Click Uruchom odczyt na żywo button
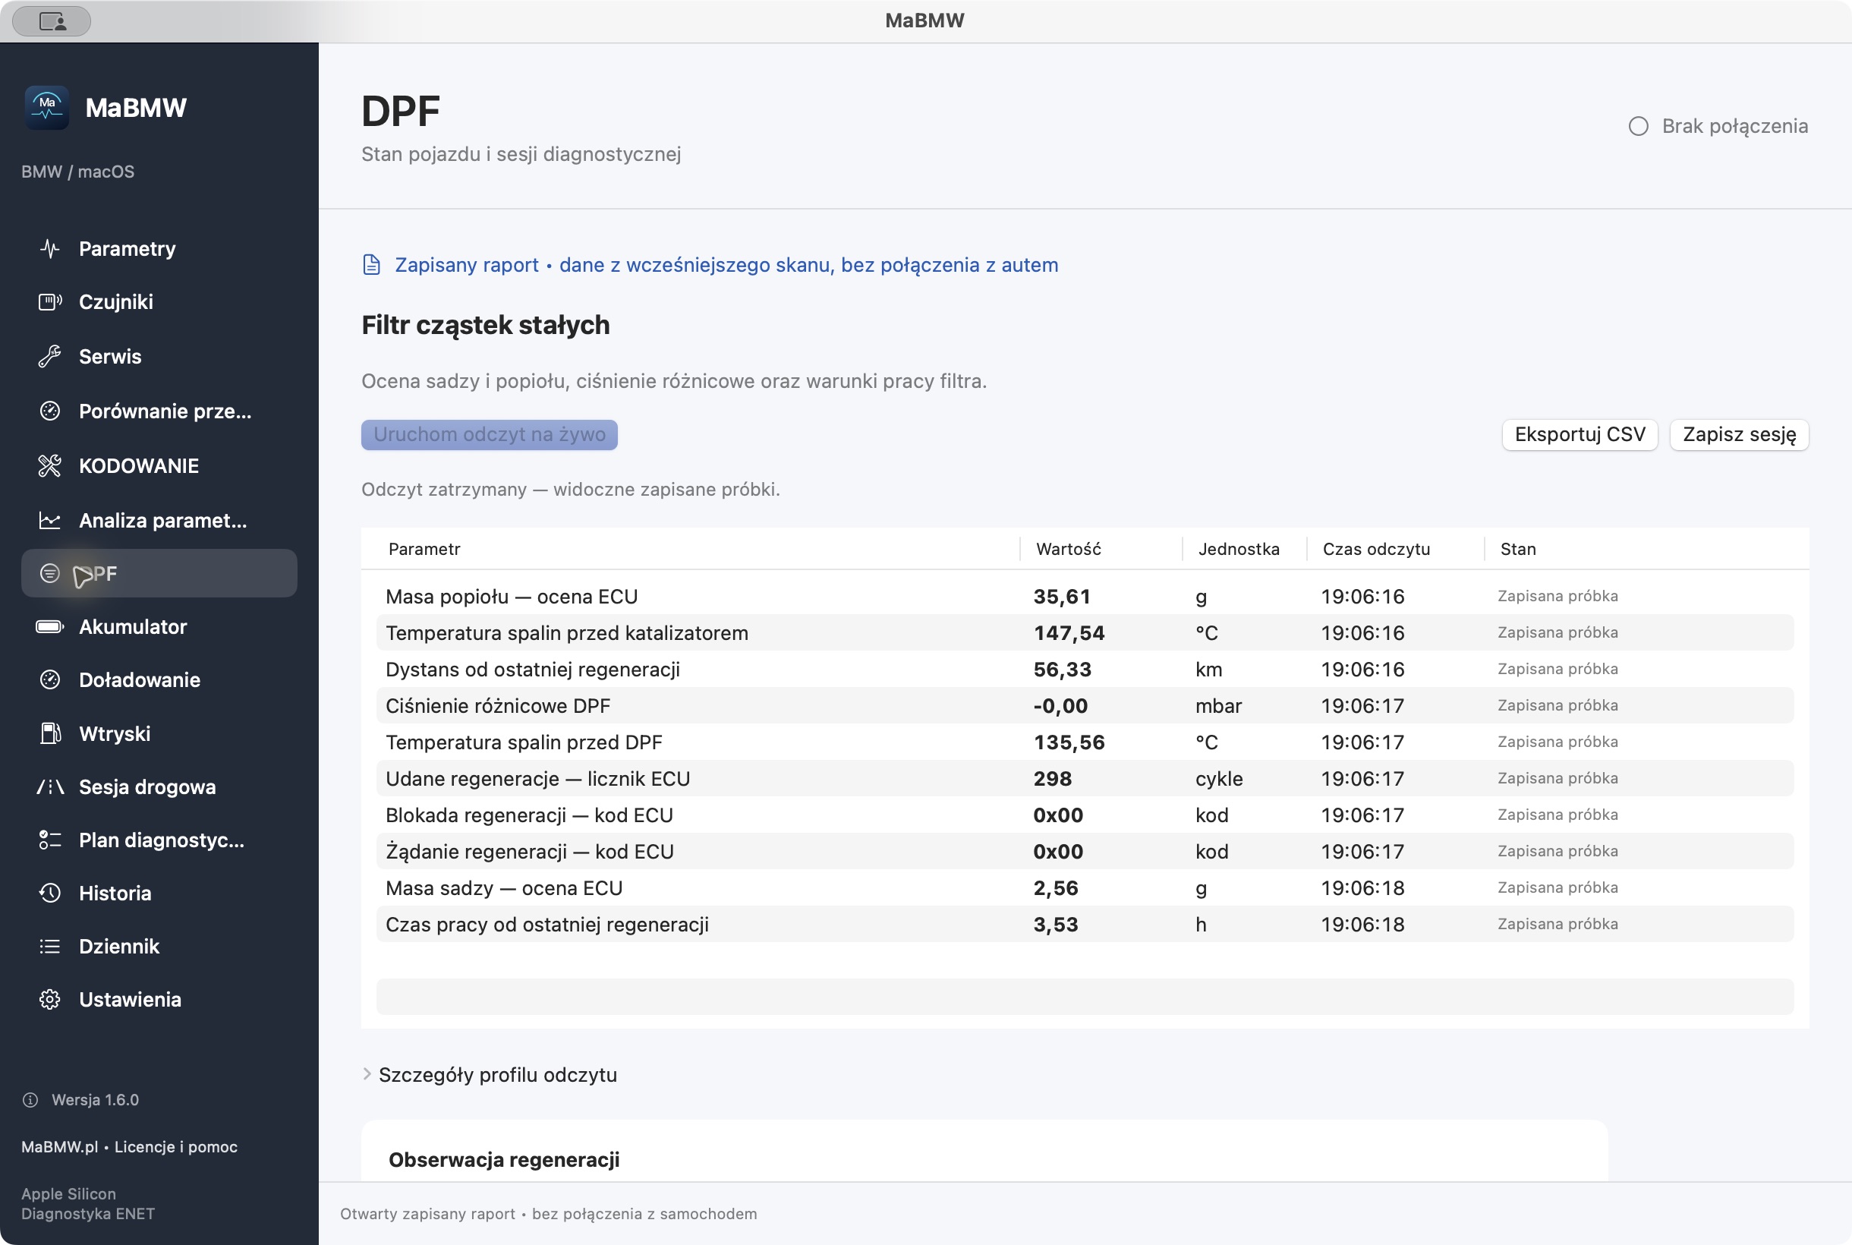 click(x=489, y=435)
